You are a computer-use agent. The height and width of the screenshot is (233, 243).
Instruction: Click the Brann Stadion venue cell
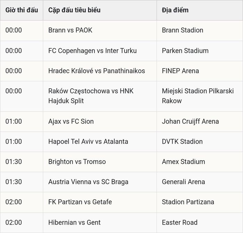200,30
